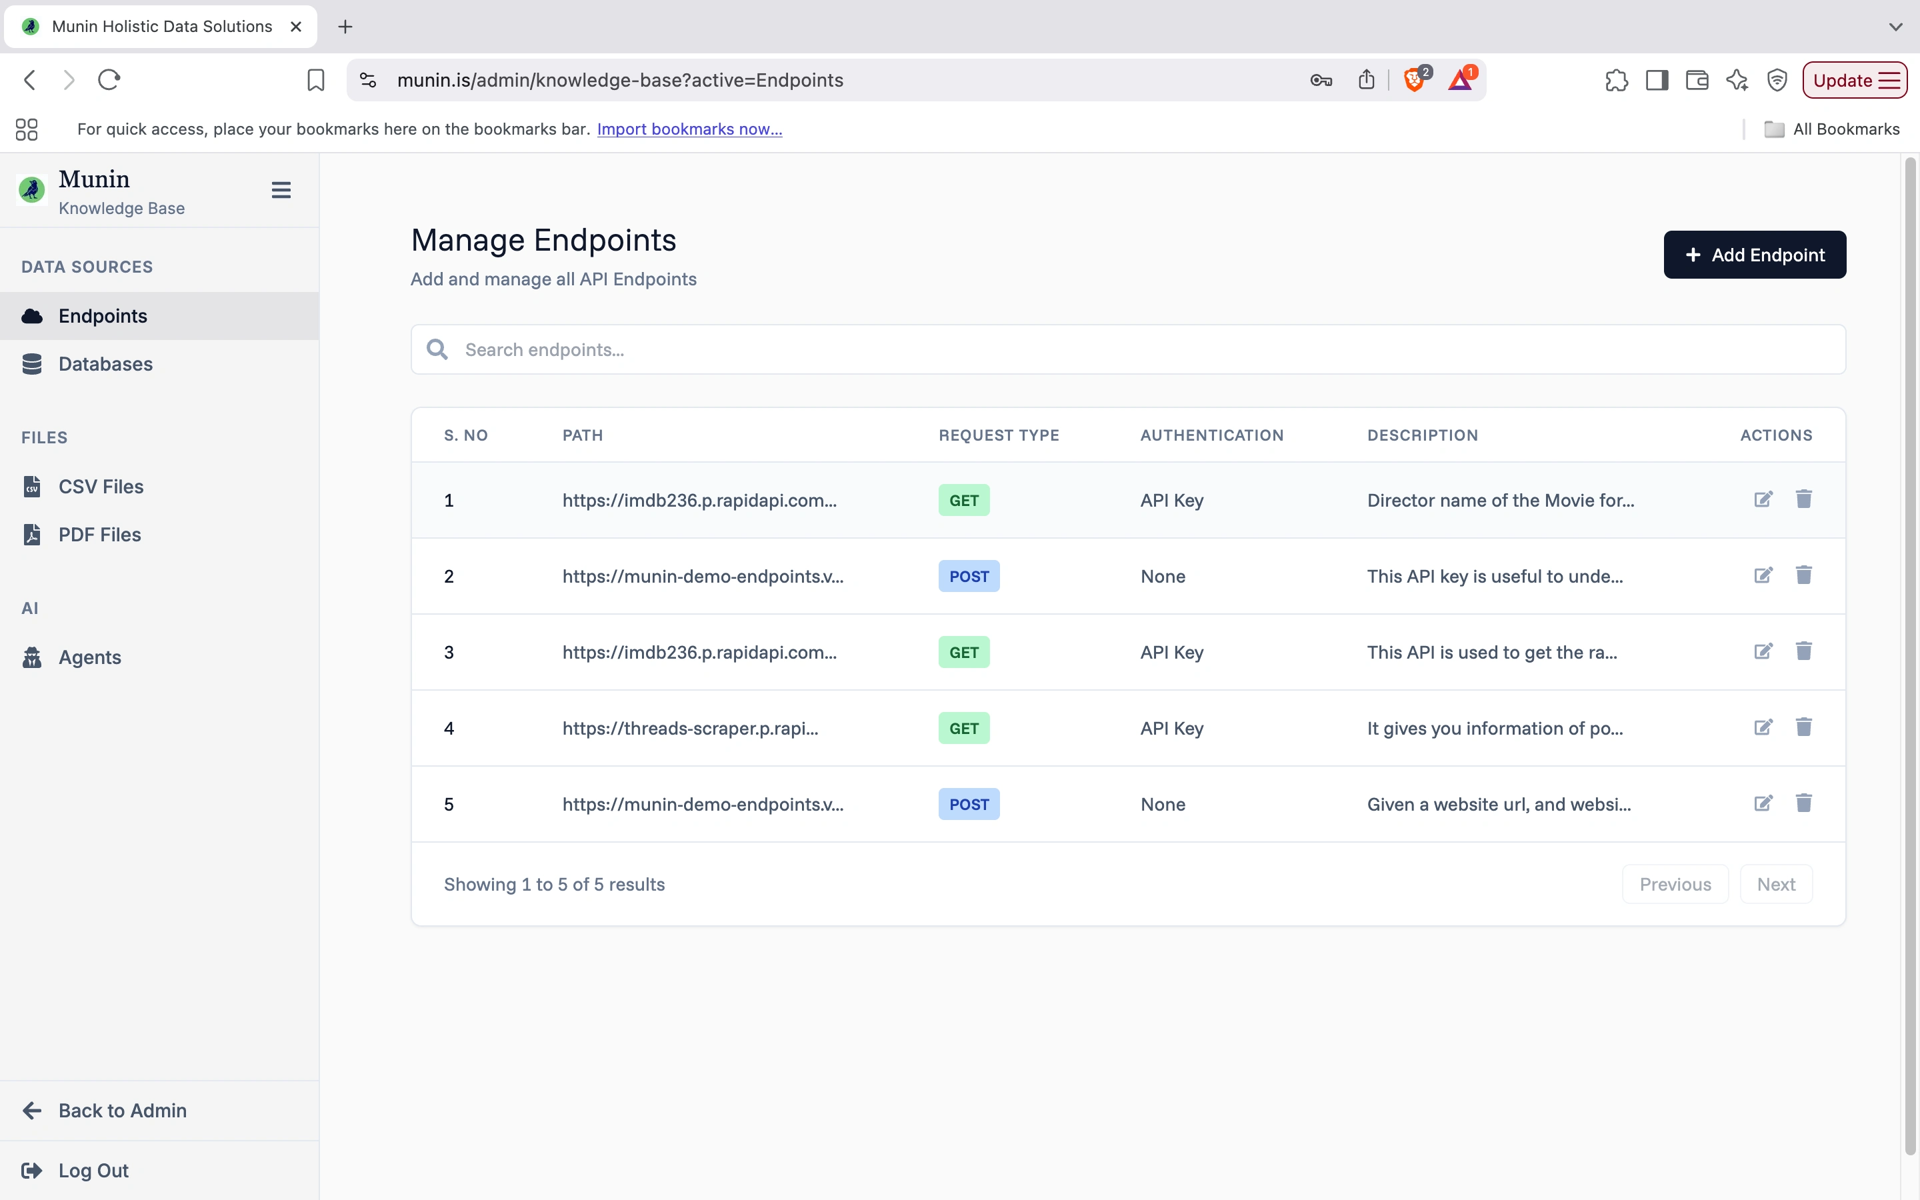Select Endpoints in the Data Sources menu
Screen dimensions: 1920x1200
(101, 315)
